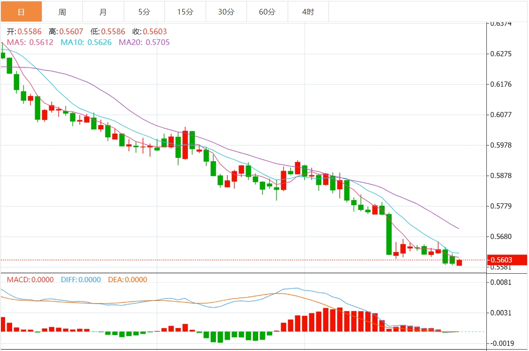Switch to the 月 monthly tab
This screenshot has width=529, height=351.
pos(103,12)
